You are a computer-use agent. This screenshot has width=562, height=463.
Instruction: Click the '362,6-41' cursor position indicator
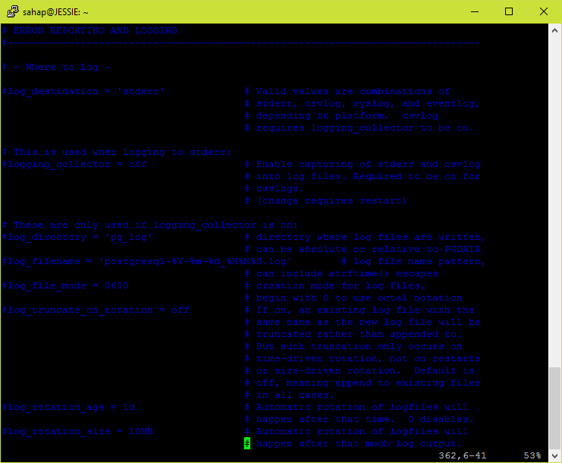click(463, 455)
